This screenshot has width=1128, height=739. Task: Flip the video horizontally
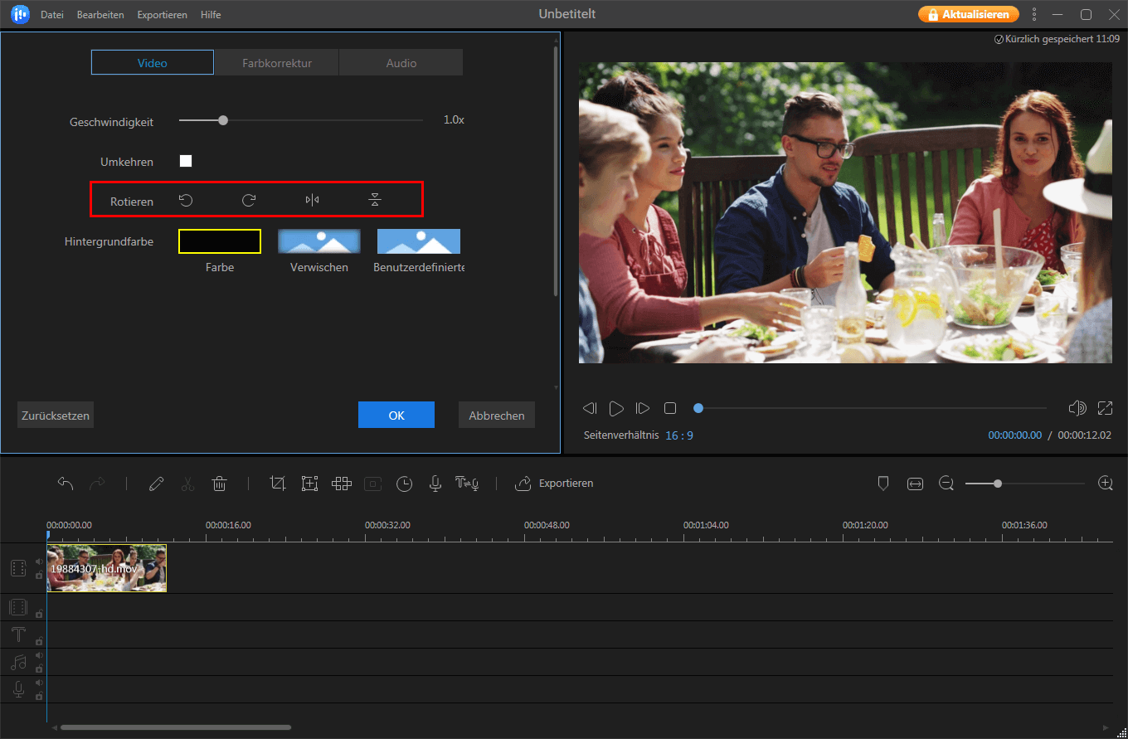(x=313, y=199)
